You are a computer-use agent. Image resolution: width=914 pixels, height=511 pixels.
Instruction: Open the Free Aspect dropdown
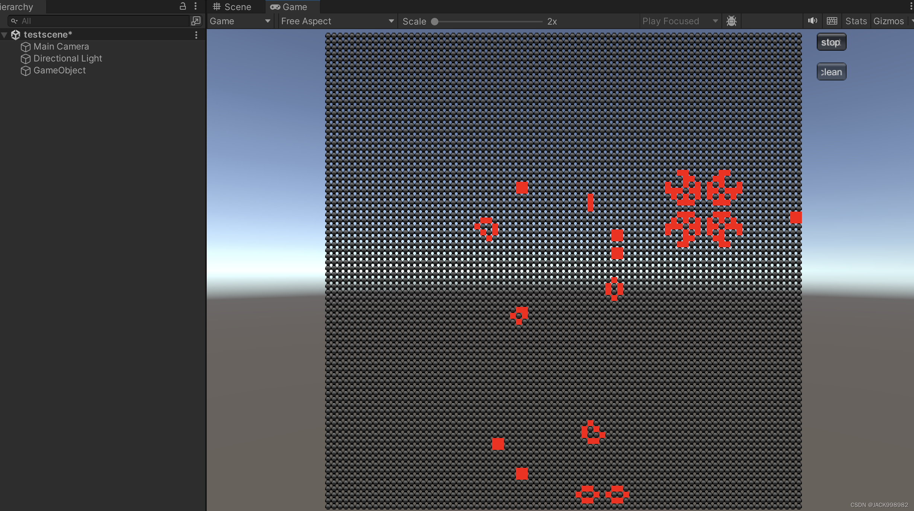pos(337,21)
